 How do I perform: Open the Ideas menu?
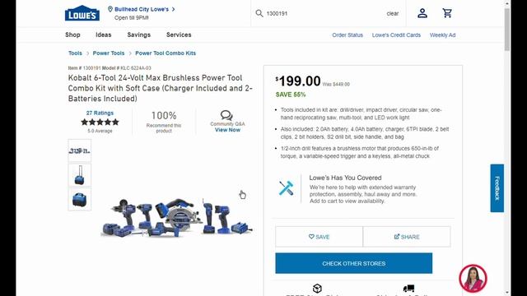[x=103, y=35]
